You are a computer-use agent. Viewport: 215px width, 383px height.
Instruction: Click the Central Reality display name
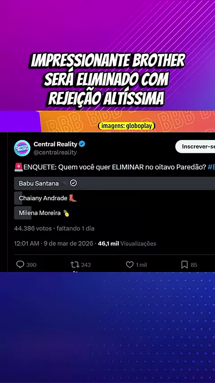click(x=56, y=144)
